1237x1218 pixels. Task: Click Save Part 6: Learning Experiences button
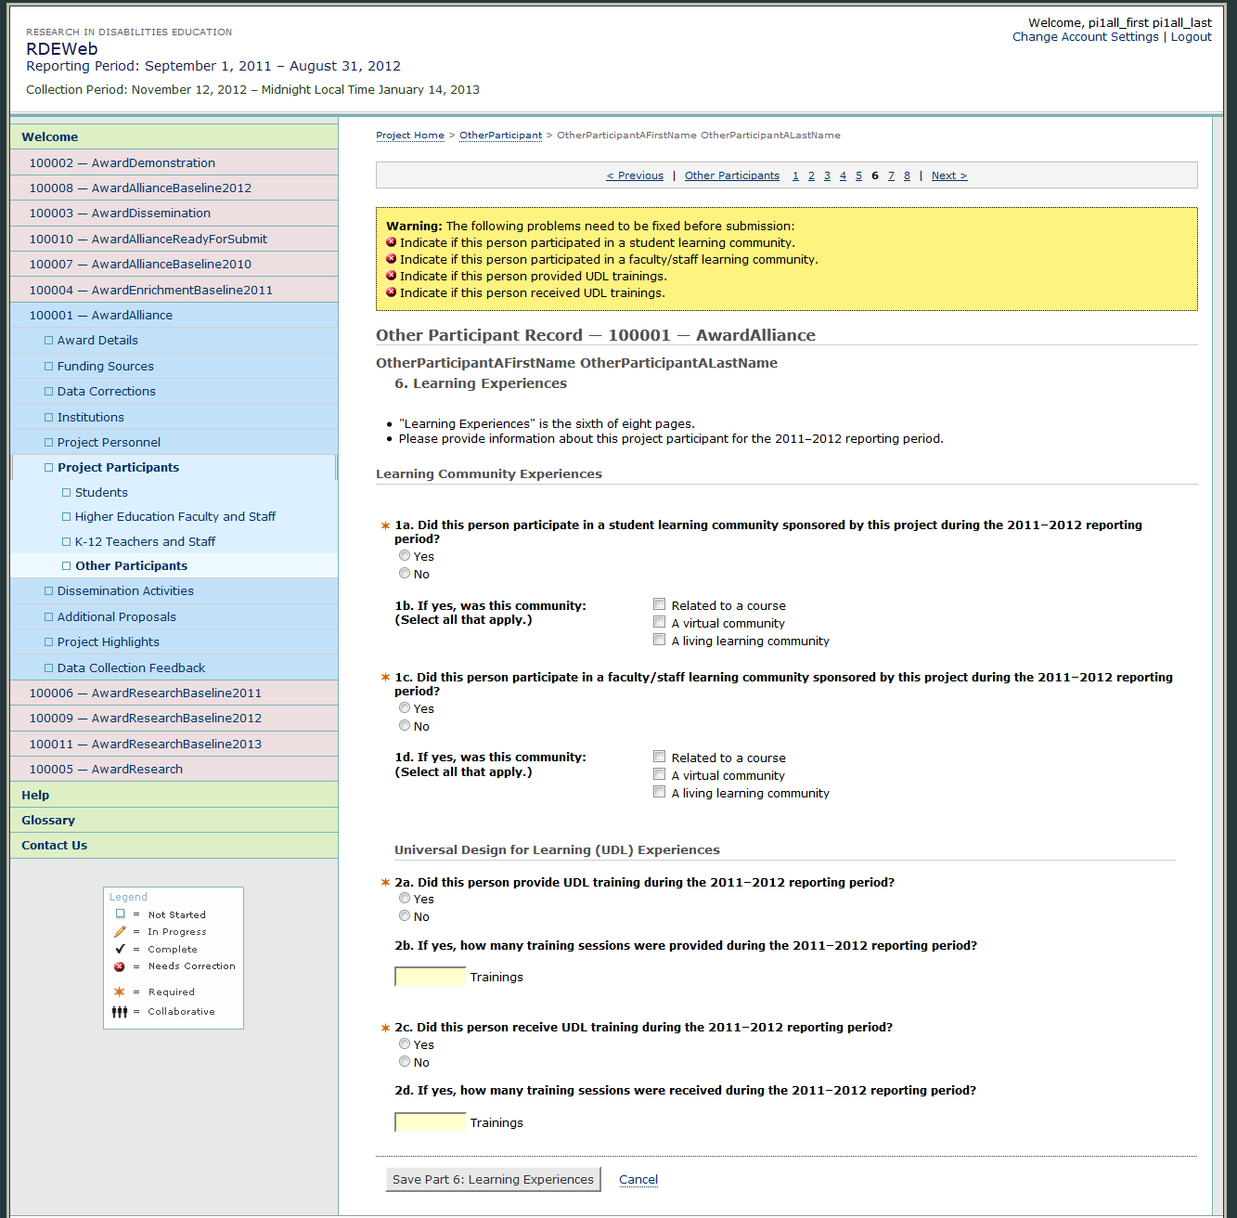(x=493, y=1180)
